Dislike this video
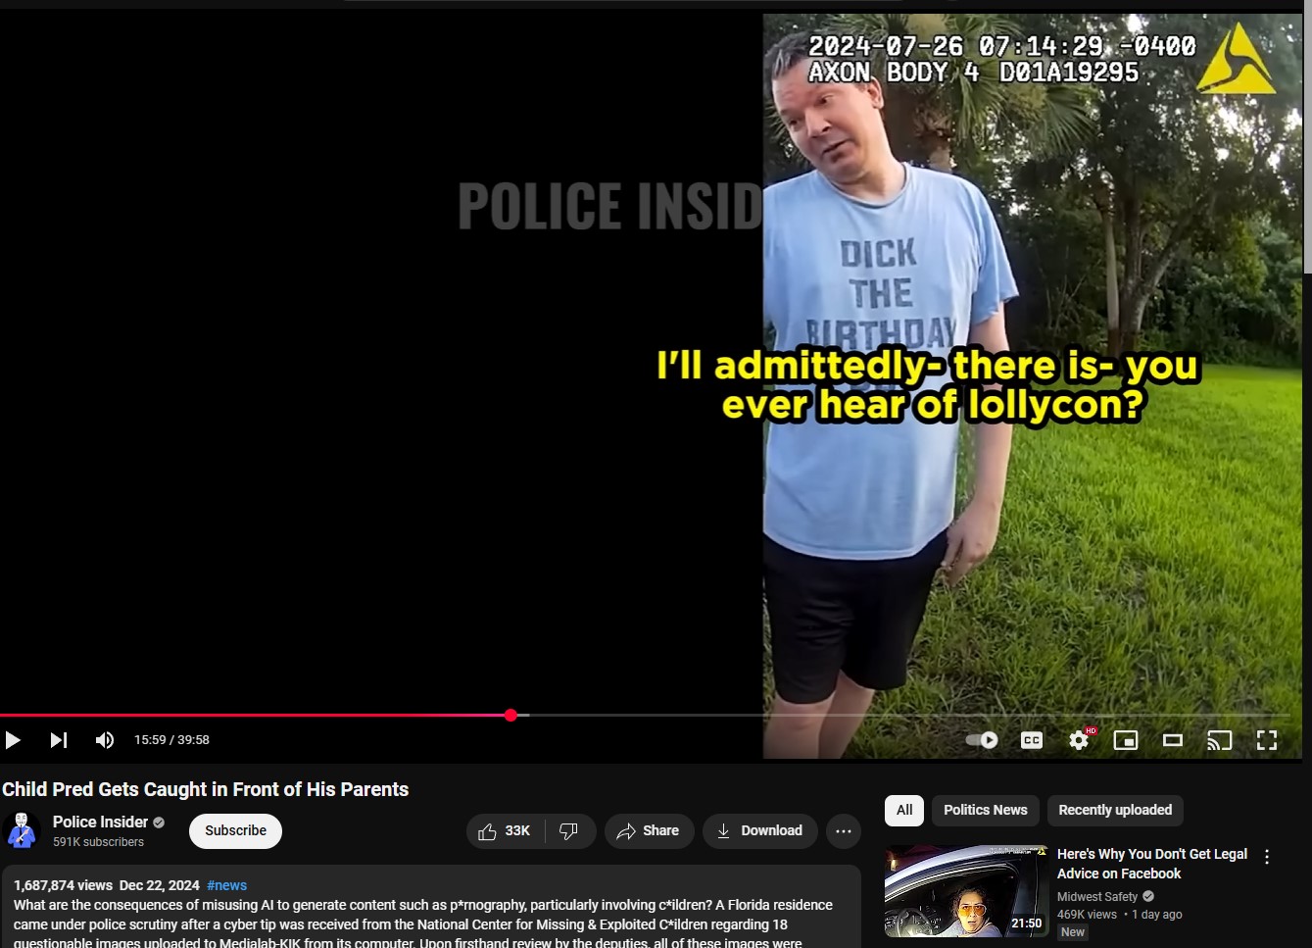The height and width of the screenshot is (948, 1312). 569,831
